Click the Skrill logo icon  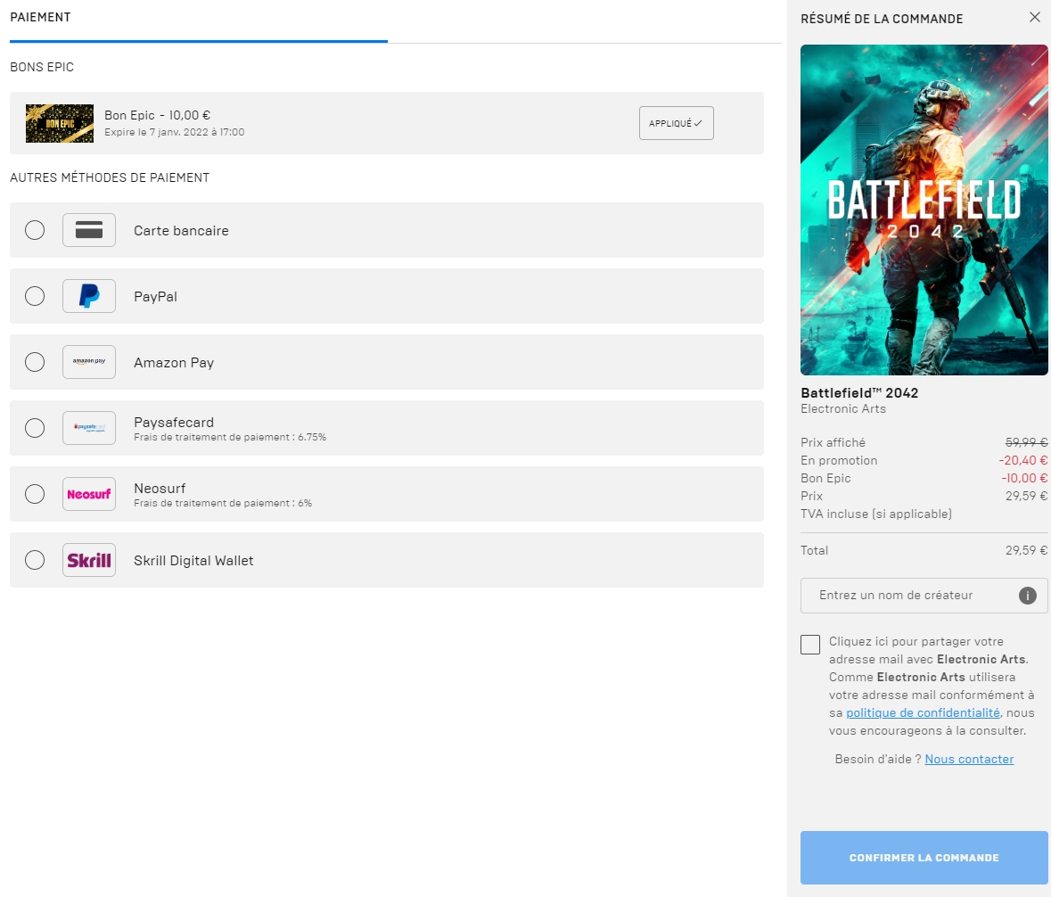click(89, 560)
